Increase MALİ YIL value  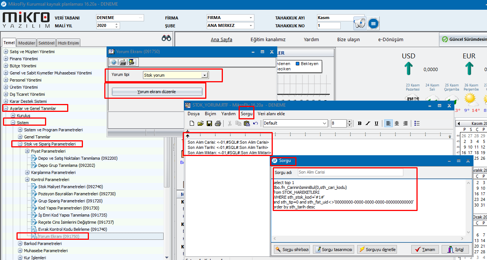point(117,24)
